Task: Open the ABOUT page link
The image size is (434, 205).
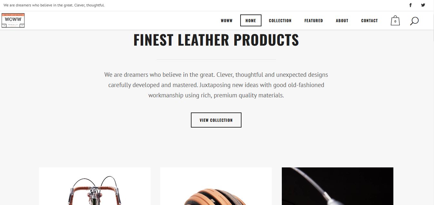Action: (x=342, y=21)
